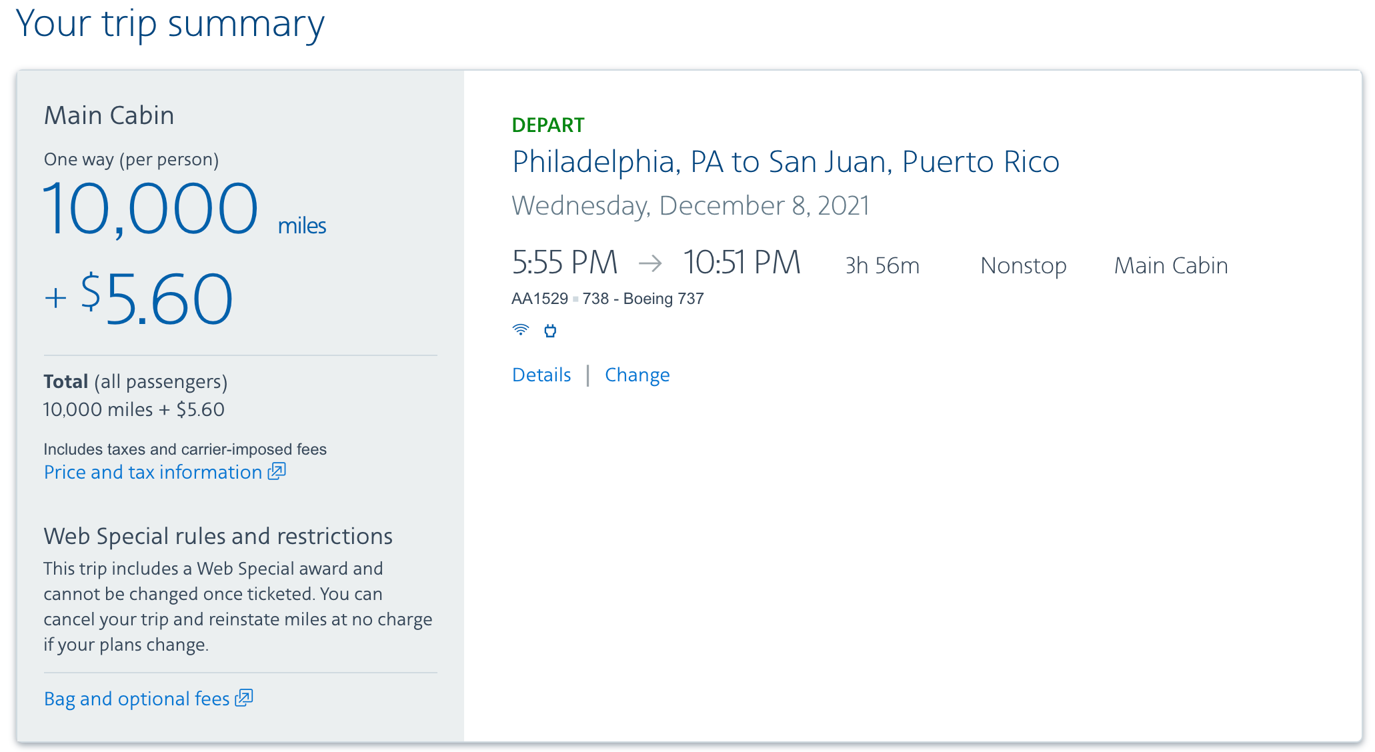Click the arrow between departure and arrival times

click(650, 264)
